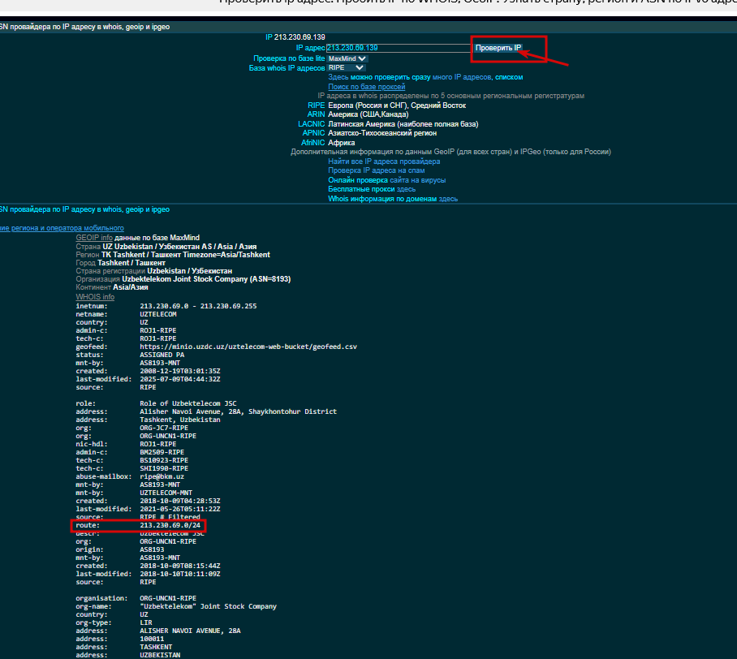Click the "WHOIS info" link

[95, 297]
